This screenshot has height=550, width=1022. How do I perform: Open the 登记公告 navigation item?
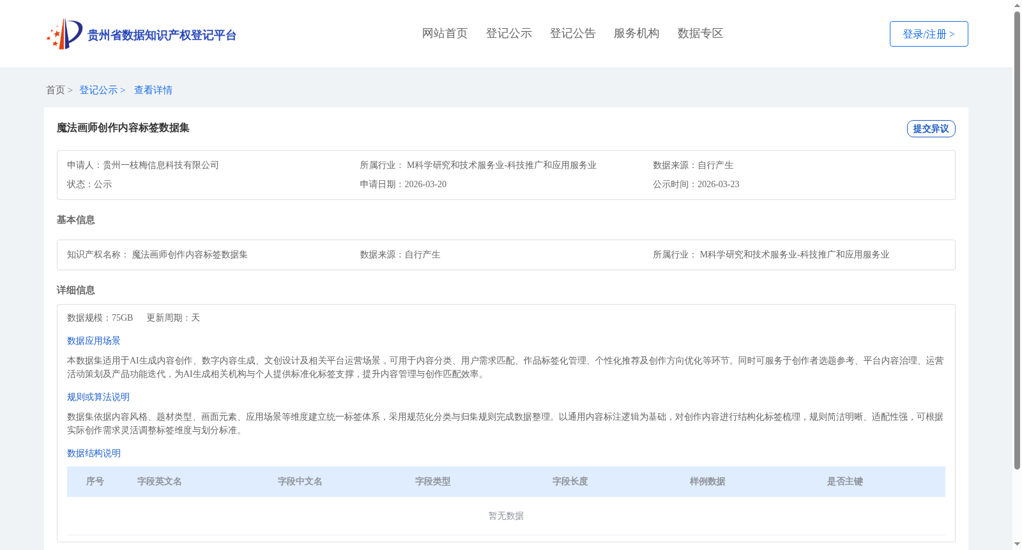pos(572,33)
